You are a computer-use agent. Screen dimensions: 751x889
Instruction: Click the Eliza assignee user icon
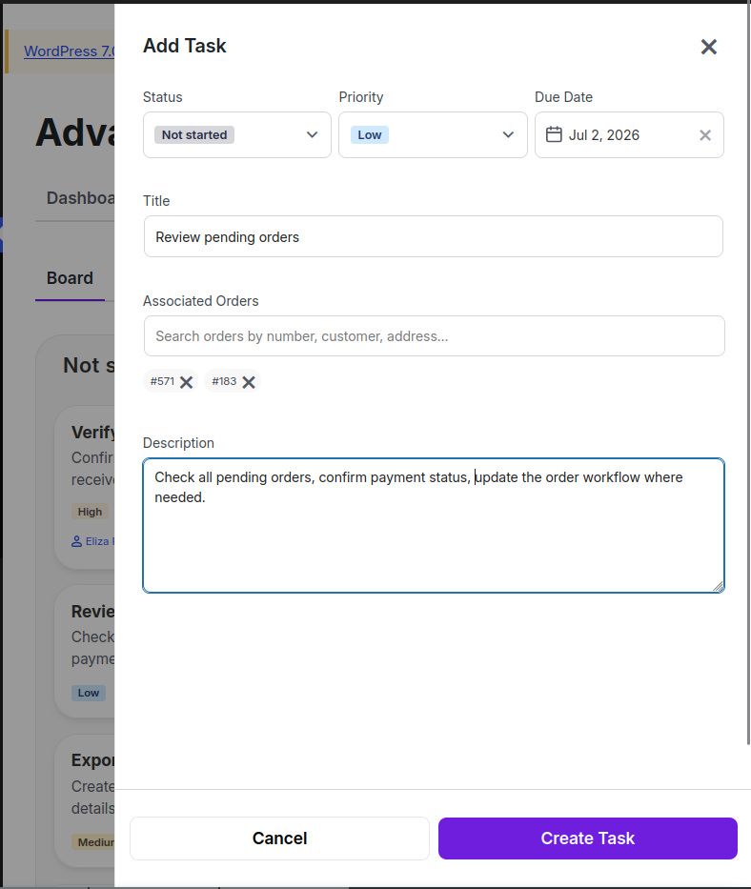coord(76,541)
